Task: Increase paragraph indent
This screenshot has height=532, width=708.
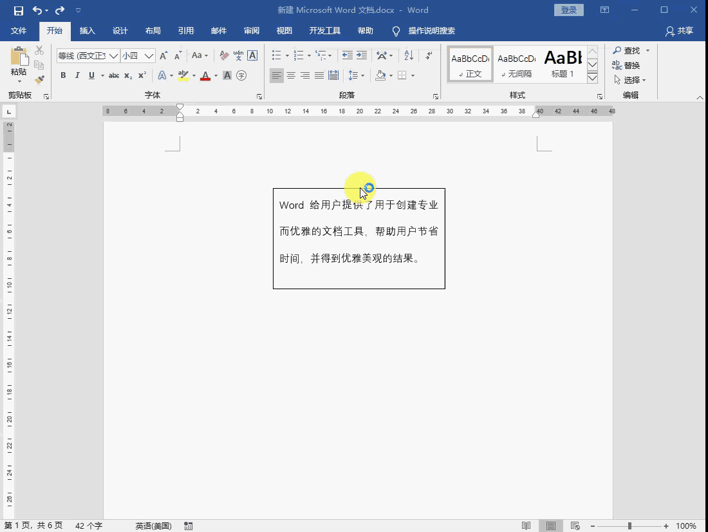Action: pos(362,55)
